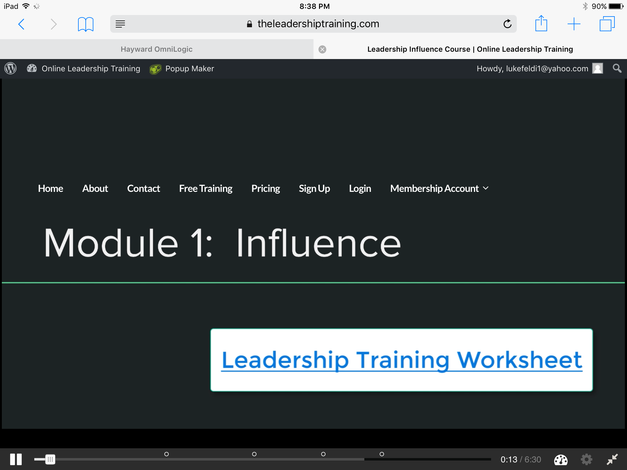Image resolution: width=627 pixels, height=470 pixels.
Task: Jump to the second chapter marker
Action: [254, 454]
